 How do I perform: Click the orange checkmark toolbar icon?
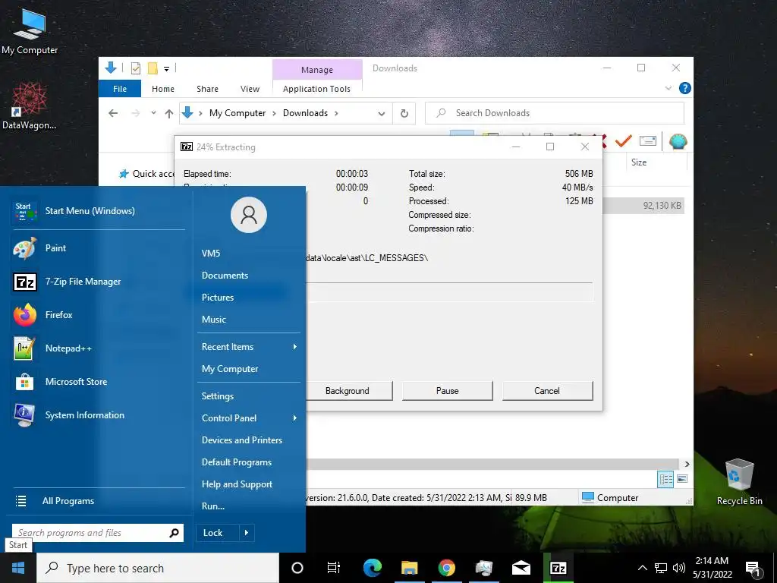(623, 141)
